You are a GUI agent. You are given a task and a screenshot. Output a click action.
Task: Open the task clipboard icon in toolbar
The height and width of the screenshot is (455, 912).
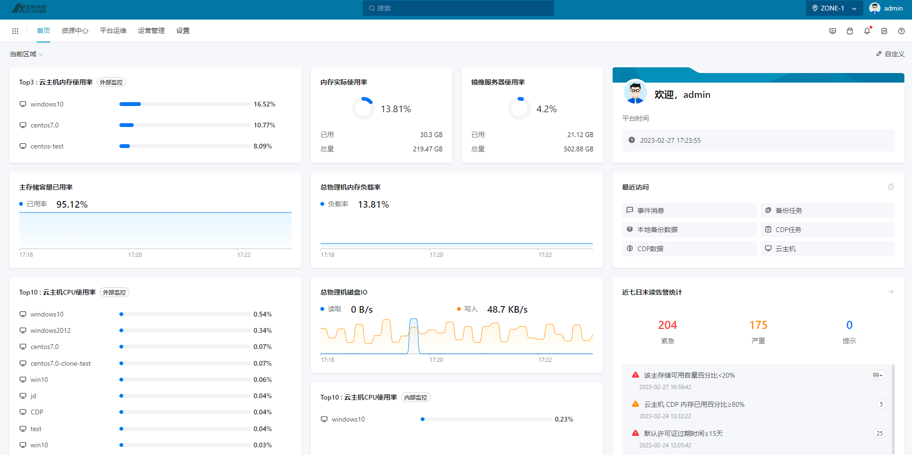coord(850,31)
